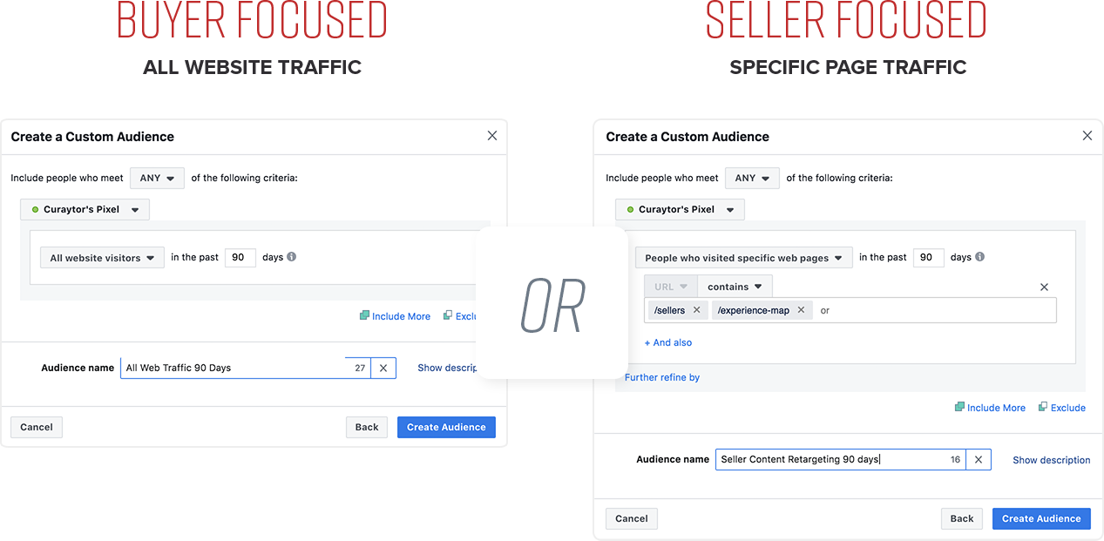Viewport: 1104px width, 541px height.
Task: Open ANY criteria dropdown in left dialog
Action: pyautogui.click(x=157, y=178)
